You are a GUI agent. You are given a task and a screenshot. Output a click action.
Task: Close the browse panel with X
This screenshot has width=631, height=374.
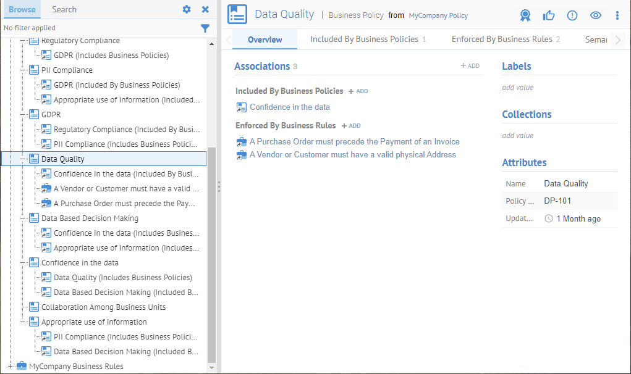pos(205,9)
